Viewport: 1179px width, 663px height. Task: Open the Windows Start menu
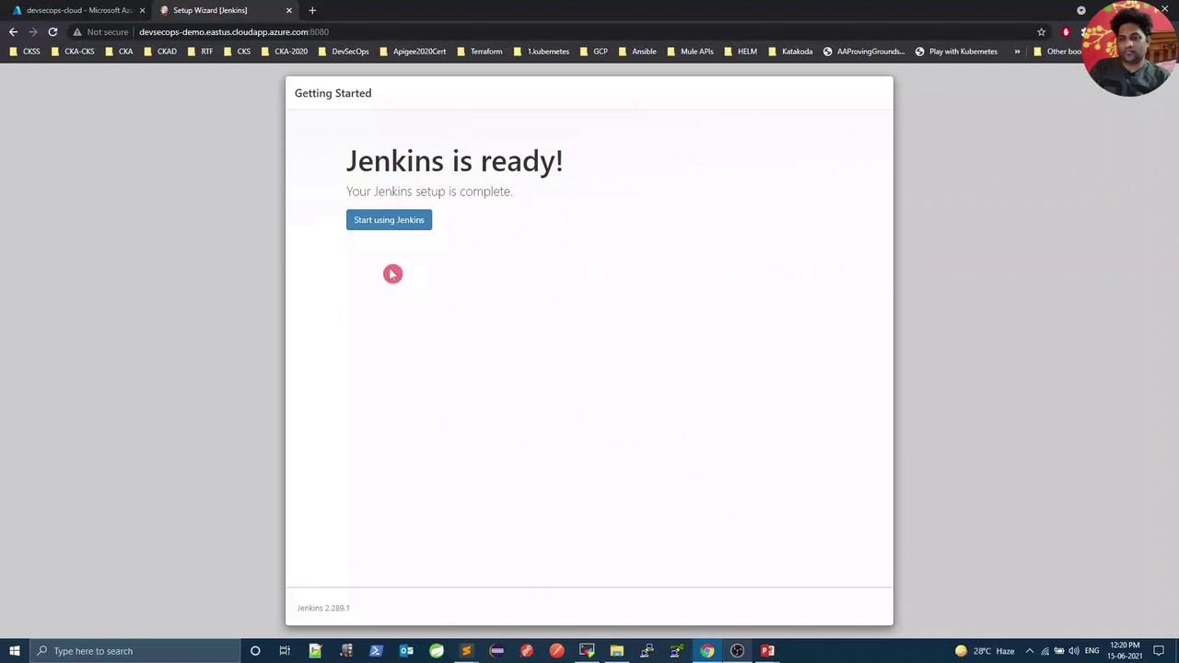(x=15, y=651)
